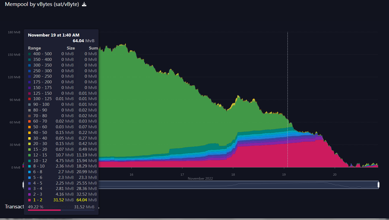The image size is (389, 220).
Task: Click the "Size" column header in the tooltip
Action: 71,48
